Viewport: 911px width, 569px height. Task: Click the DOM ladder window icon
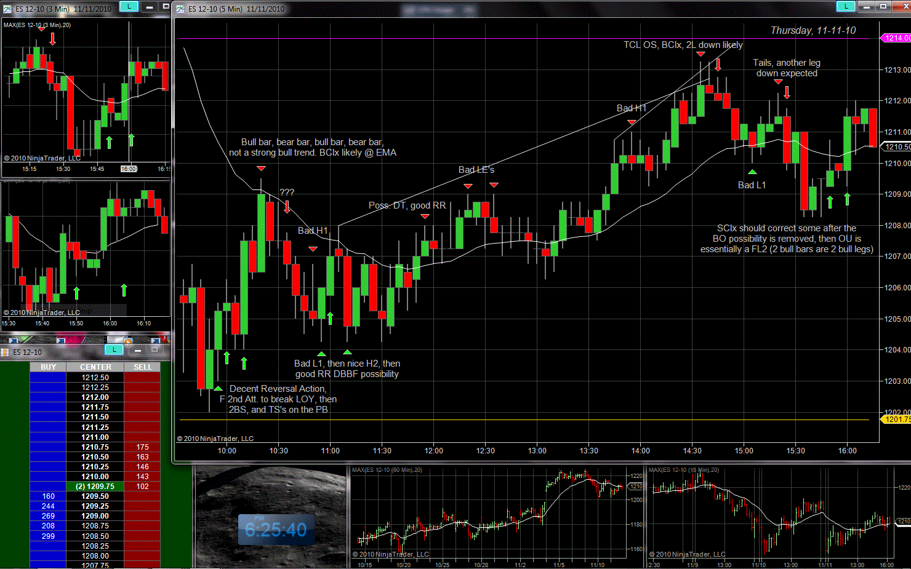pyautogui.click(x=5, y=352)
